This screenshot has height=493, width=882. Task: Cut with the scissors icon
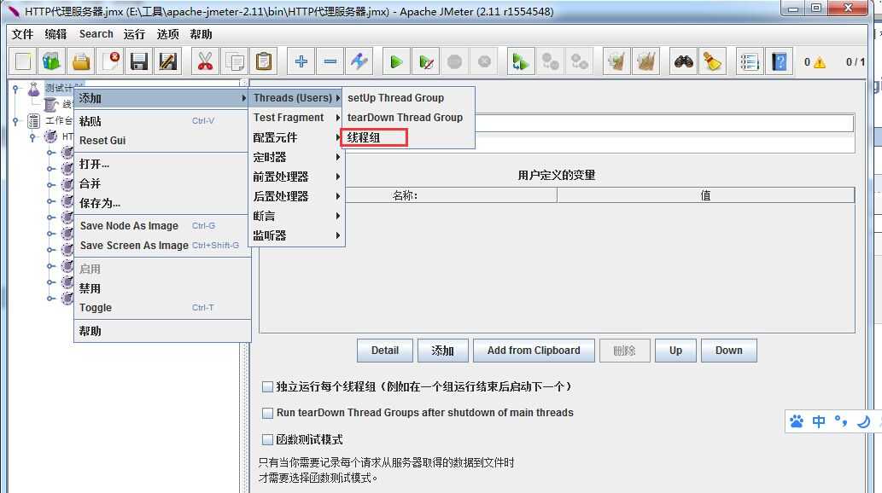click(205, 61)
